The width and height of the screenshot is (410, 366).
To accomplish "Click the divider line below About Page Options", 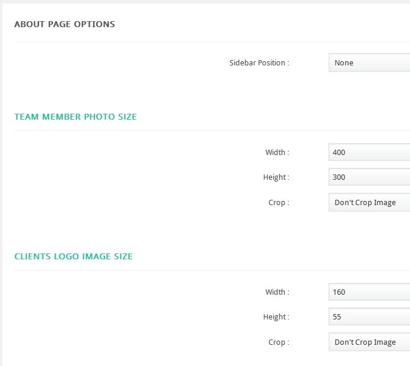I will (x=212, y=42).
